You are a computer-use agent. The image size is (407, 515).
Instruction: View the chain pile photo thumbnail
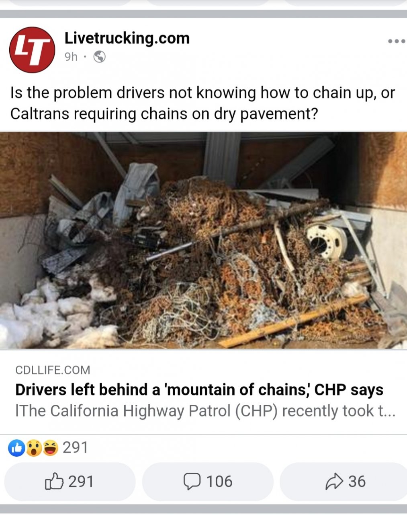[x=203, y=240]
